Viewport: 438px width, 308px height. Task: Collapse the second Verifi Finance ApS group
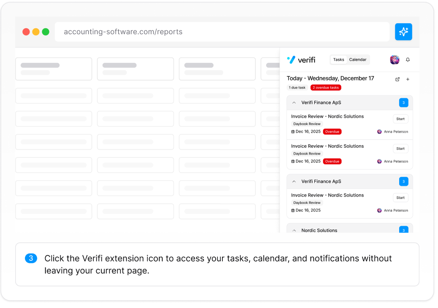[294, 181]
